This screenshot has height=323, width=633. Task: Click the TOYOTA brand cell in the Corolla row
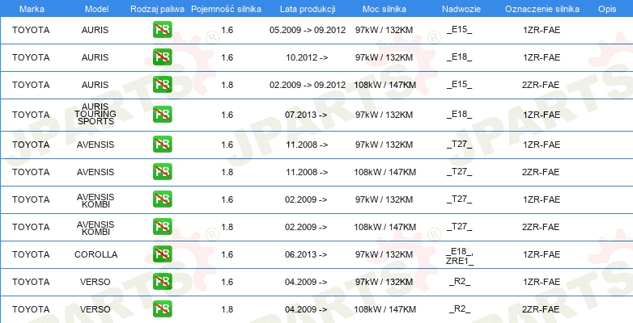pos(31,254)
